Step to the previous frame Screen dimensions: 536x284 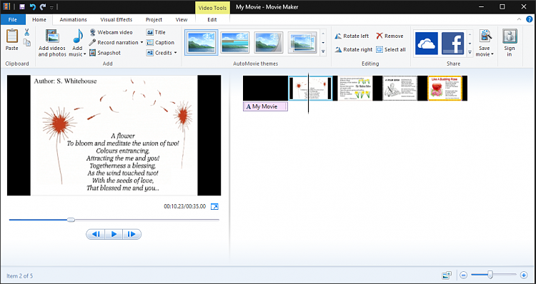pyautogui.click(x=96, y=234)
